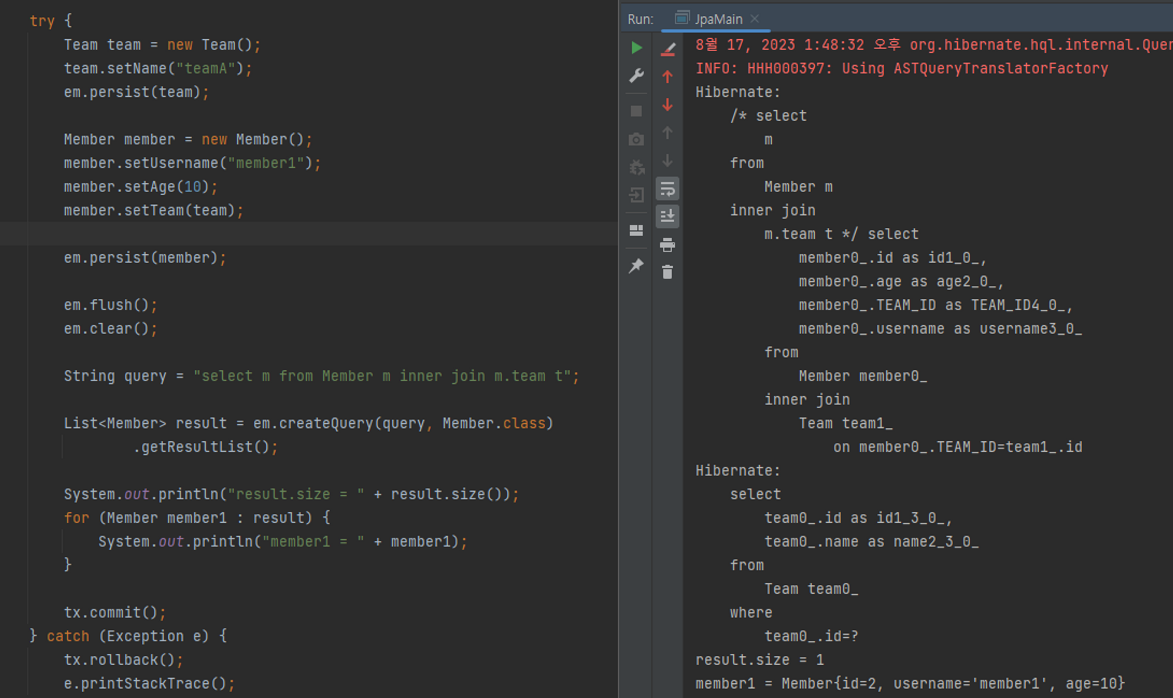
Task: Click 'result.size = 1' in console
Action: click(x=760, y=660)
